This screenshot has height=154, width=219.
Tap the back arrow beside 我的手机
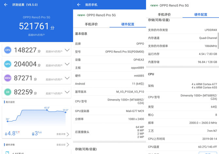(79, 5)
